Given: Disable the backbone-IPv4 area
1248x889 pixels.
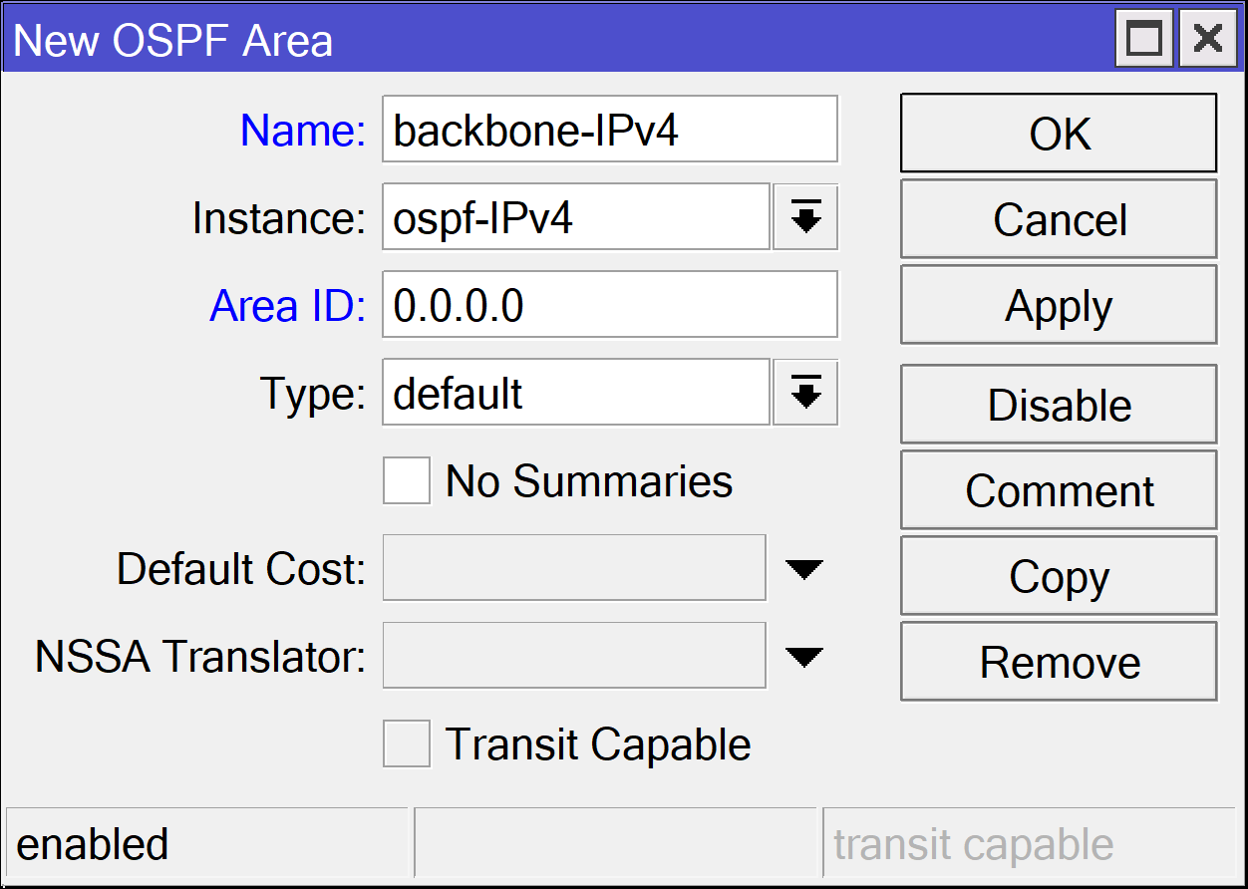Looking at the screenshot, I should [1058, 404].
